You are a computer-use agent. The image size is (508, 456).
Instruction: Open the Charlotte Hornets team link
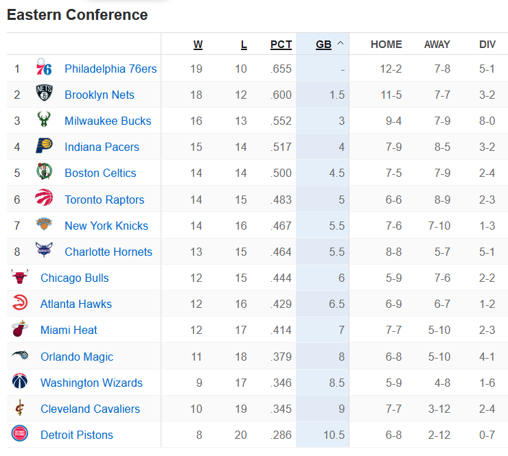(x=108, y=252)
